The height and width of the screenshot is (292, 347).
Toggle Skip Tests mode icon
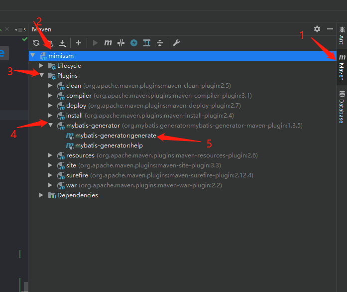coord(121,43)
